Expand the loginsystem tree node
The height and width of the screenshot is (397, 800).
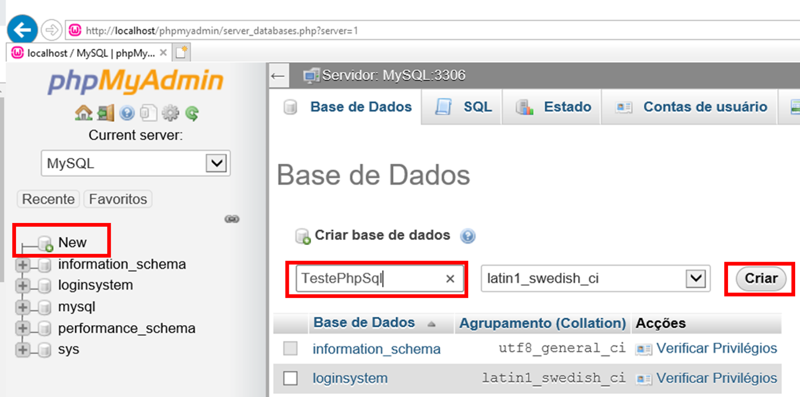point(23,286)
